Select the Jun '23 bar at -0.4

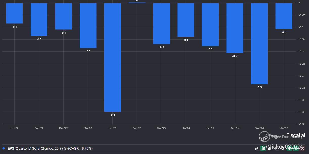(x=112, y=57)
